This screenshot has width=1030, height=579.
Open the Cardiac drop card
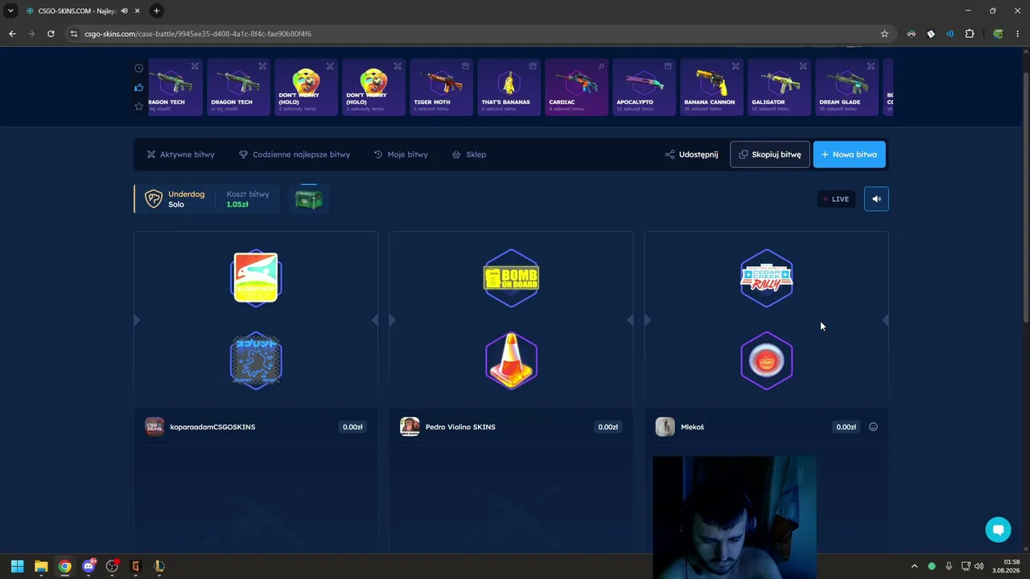tap(577, 87)
